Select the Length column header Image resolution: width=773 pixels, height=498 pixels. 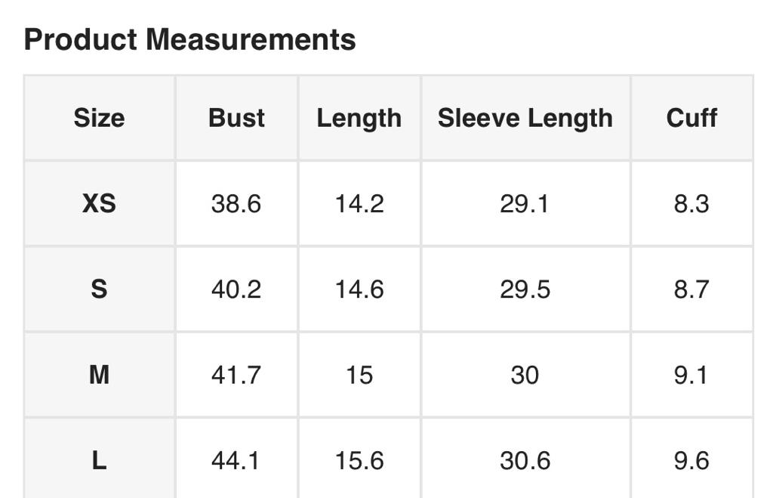coord(359,118)
